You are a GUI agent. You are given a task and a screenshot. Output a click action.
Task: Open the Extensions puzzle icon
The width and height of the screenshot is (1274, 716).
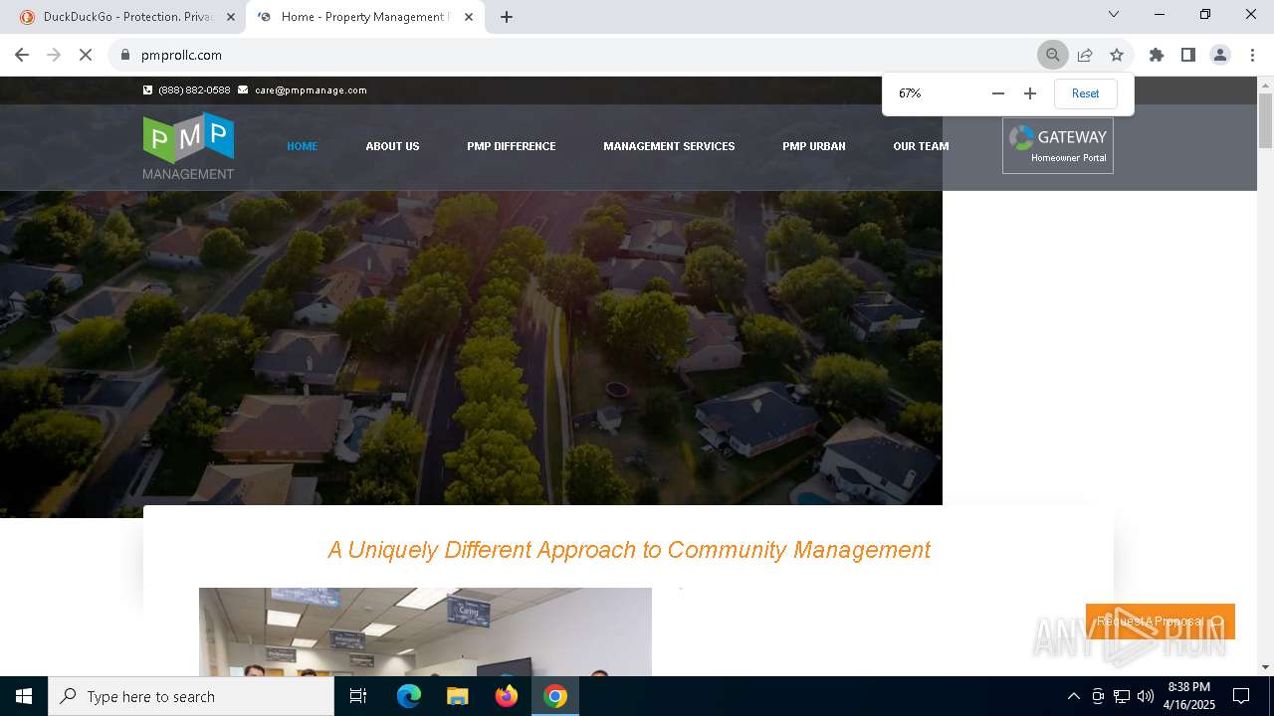pyautogui.click(x=1157, y=55)
